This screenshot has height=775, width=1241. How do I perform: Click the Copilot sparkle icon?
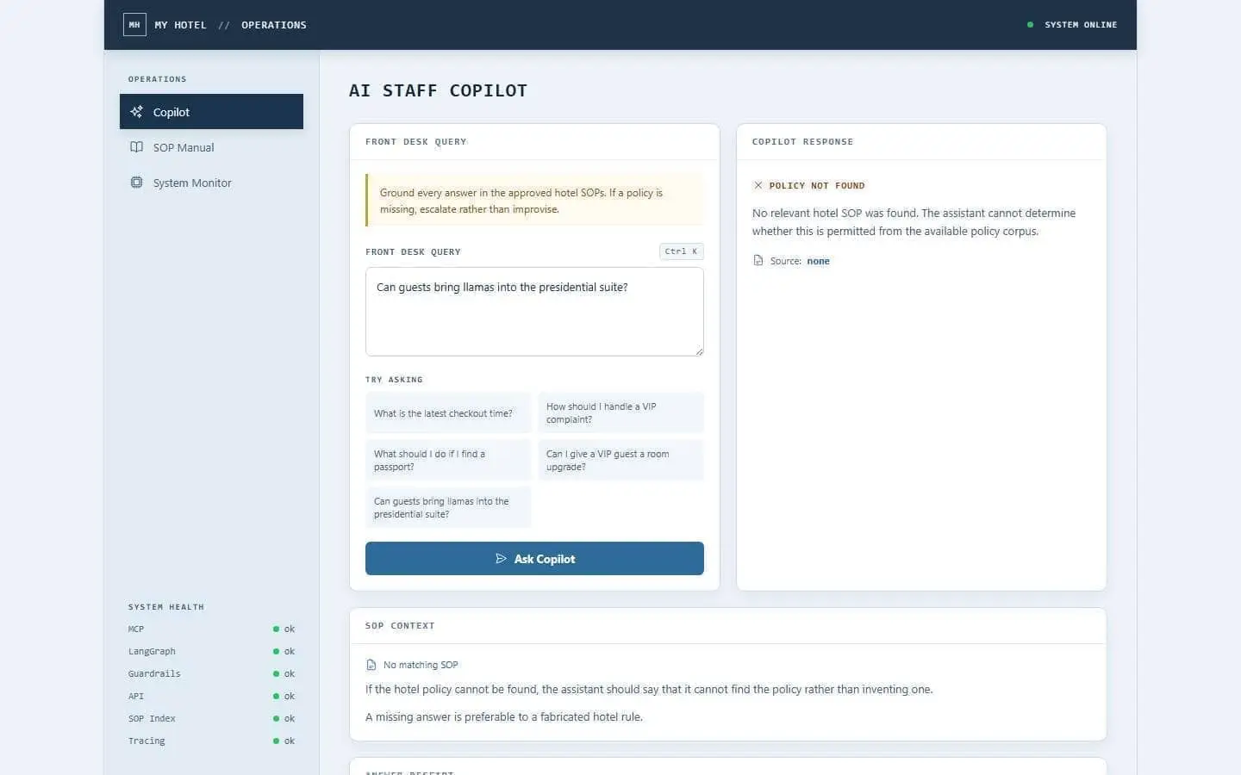pyautogui.click(x=136, y=112)
